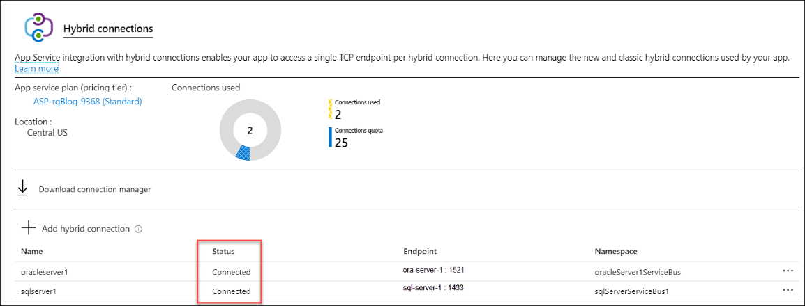
Task: Open the ASP-rgBlog-9368 (Standard) plan link
Action: pyautogui.click(x=87, y=102)
